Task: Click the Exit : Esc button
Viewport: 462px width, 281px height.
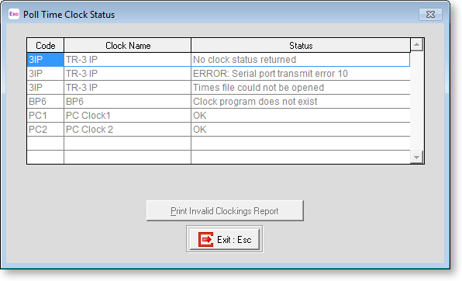Action: coord(225,239)
